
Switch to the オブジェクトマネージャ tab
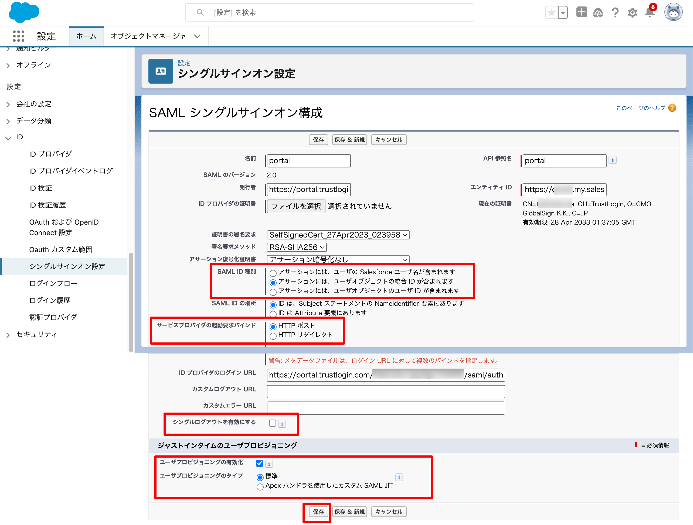tap(148, 36)
